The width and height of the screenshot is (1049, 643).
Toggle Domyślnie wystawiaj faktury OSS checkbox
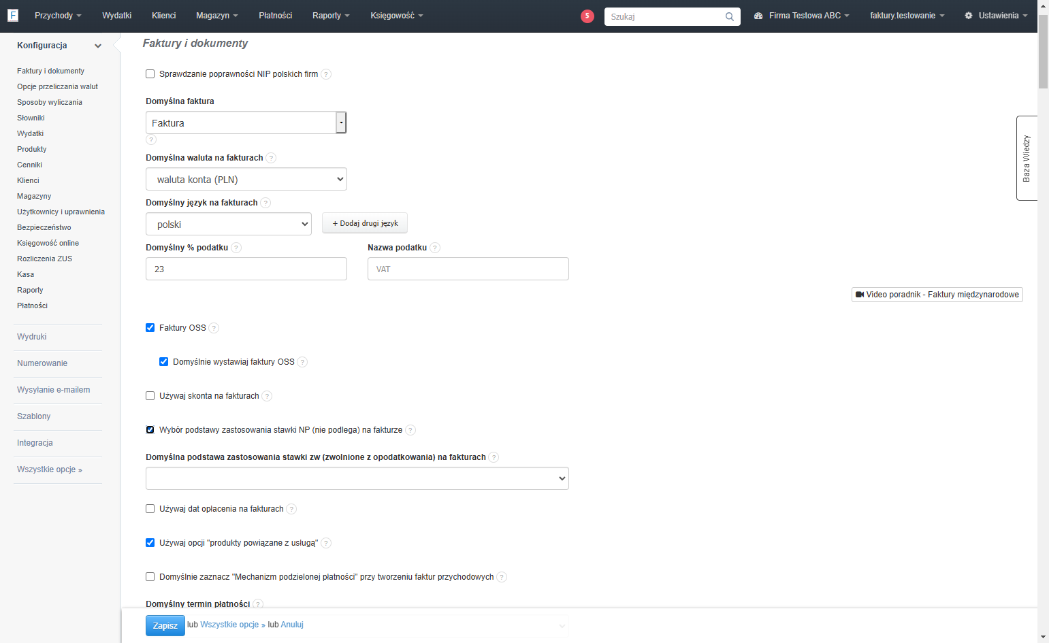(164, 362)
